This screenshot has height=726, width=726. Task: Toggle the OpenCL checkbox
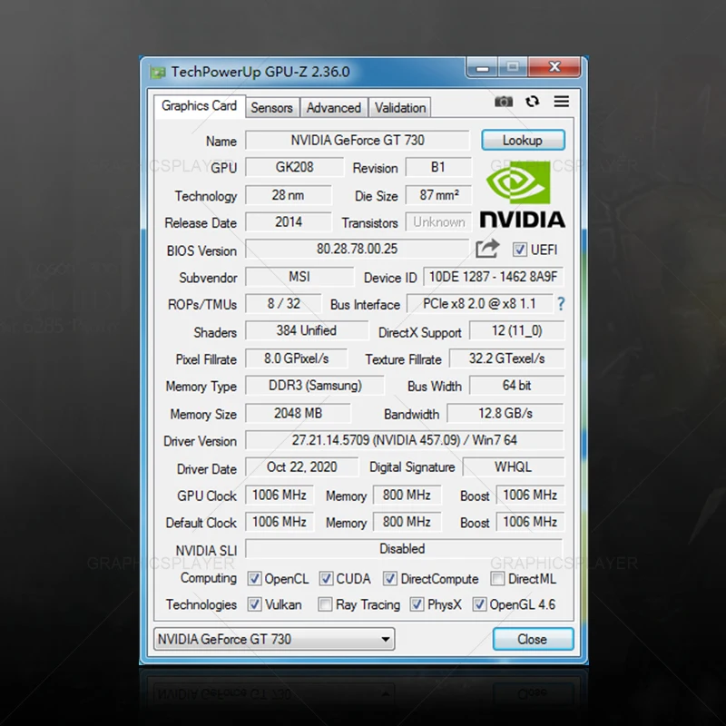point(254,578)
